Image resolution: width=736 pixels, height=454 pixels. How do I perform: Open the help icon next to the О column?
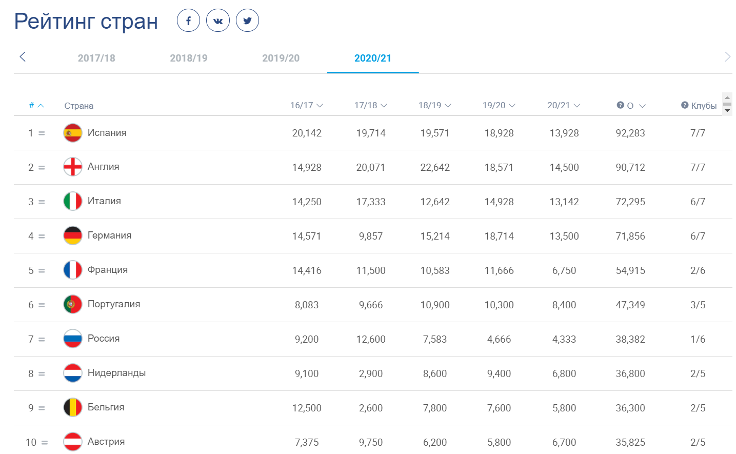(621, 105)
